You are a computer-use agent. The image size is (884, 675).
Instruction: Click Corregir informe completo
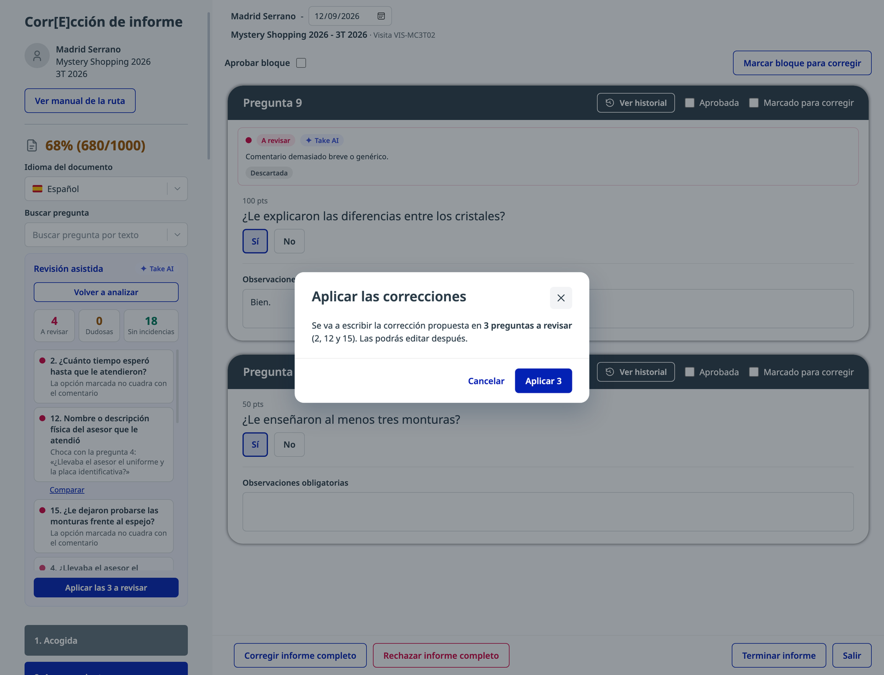pos(300,655)
